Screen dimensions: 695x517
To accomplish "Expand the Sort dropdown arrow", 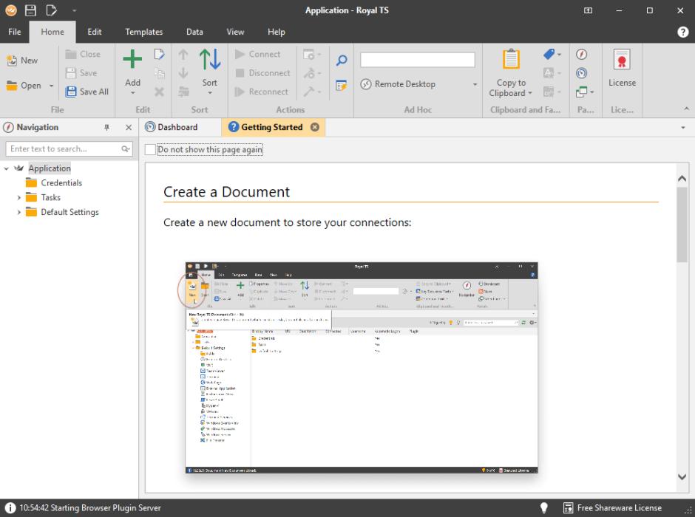I will pyautogui.click(x=210, y=93).
